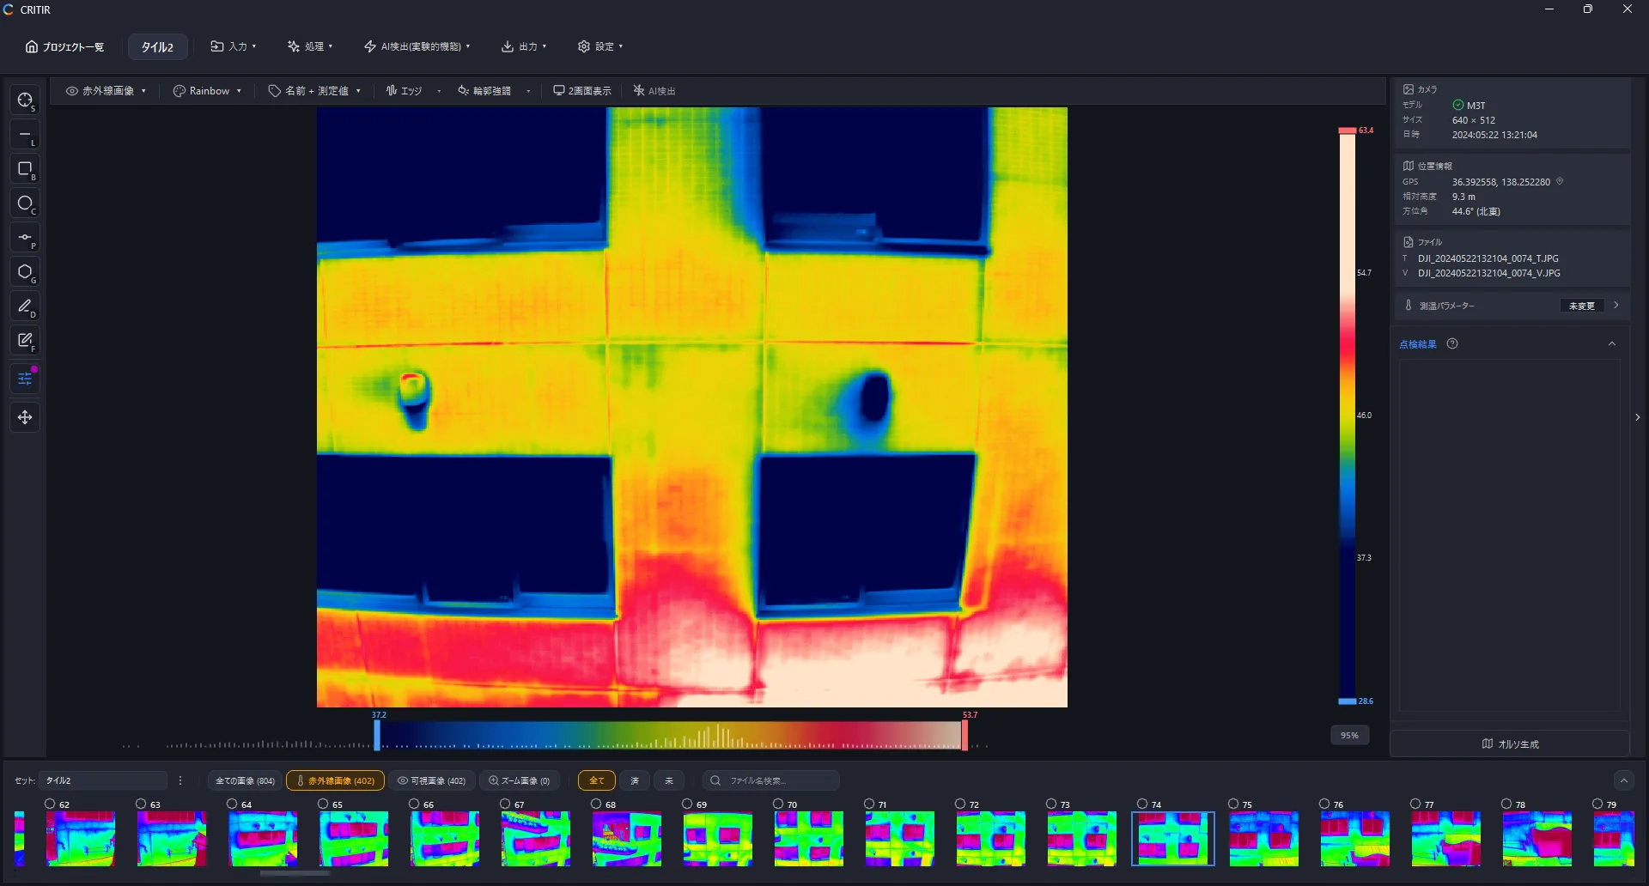Screen dimensions: 1649x886
Task: Switch to 可視画像 (402) filter tab
Action: coord(431,780)
